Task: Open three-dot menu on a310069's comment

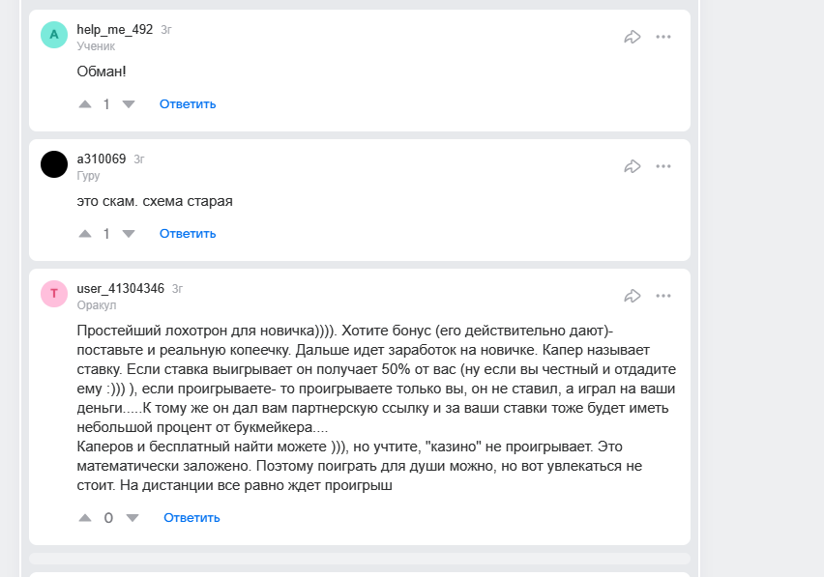Action: 663,166
